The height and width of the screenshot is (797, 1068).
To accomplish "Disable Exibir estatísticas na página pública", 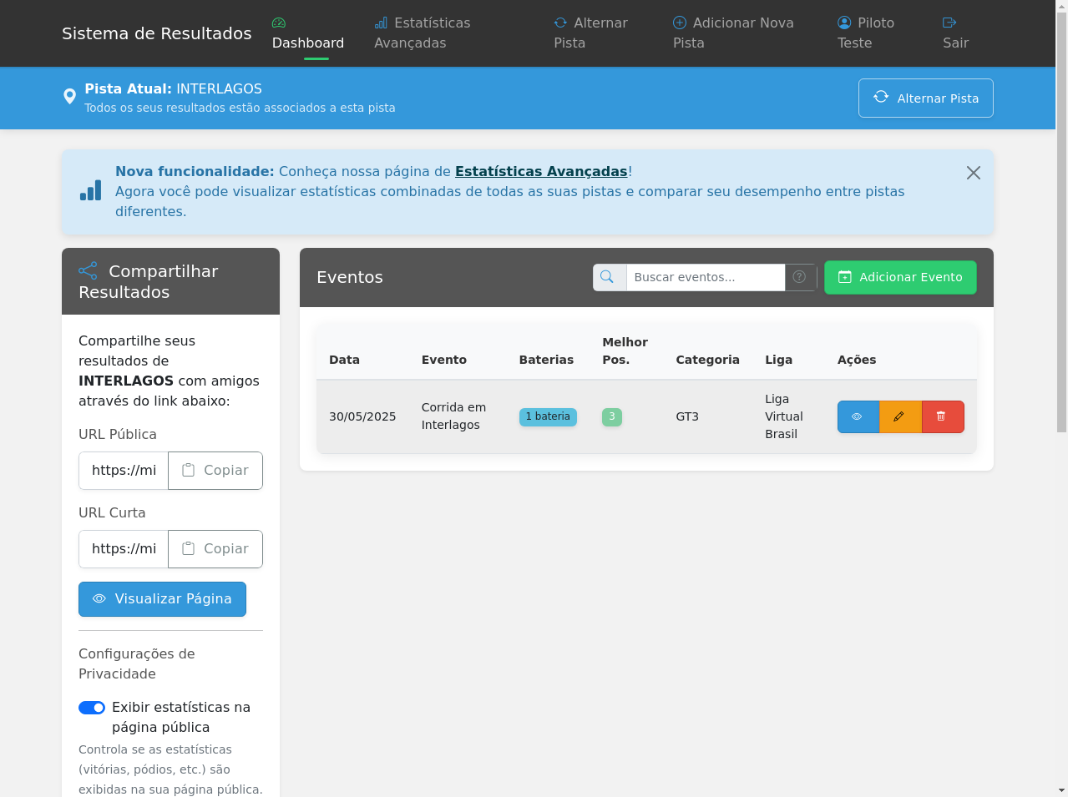I will point(92,707).
